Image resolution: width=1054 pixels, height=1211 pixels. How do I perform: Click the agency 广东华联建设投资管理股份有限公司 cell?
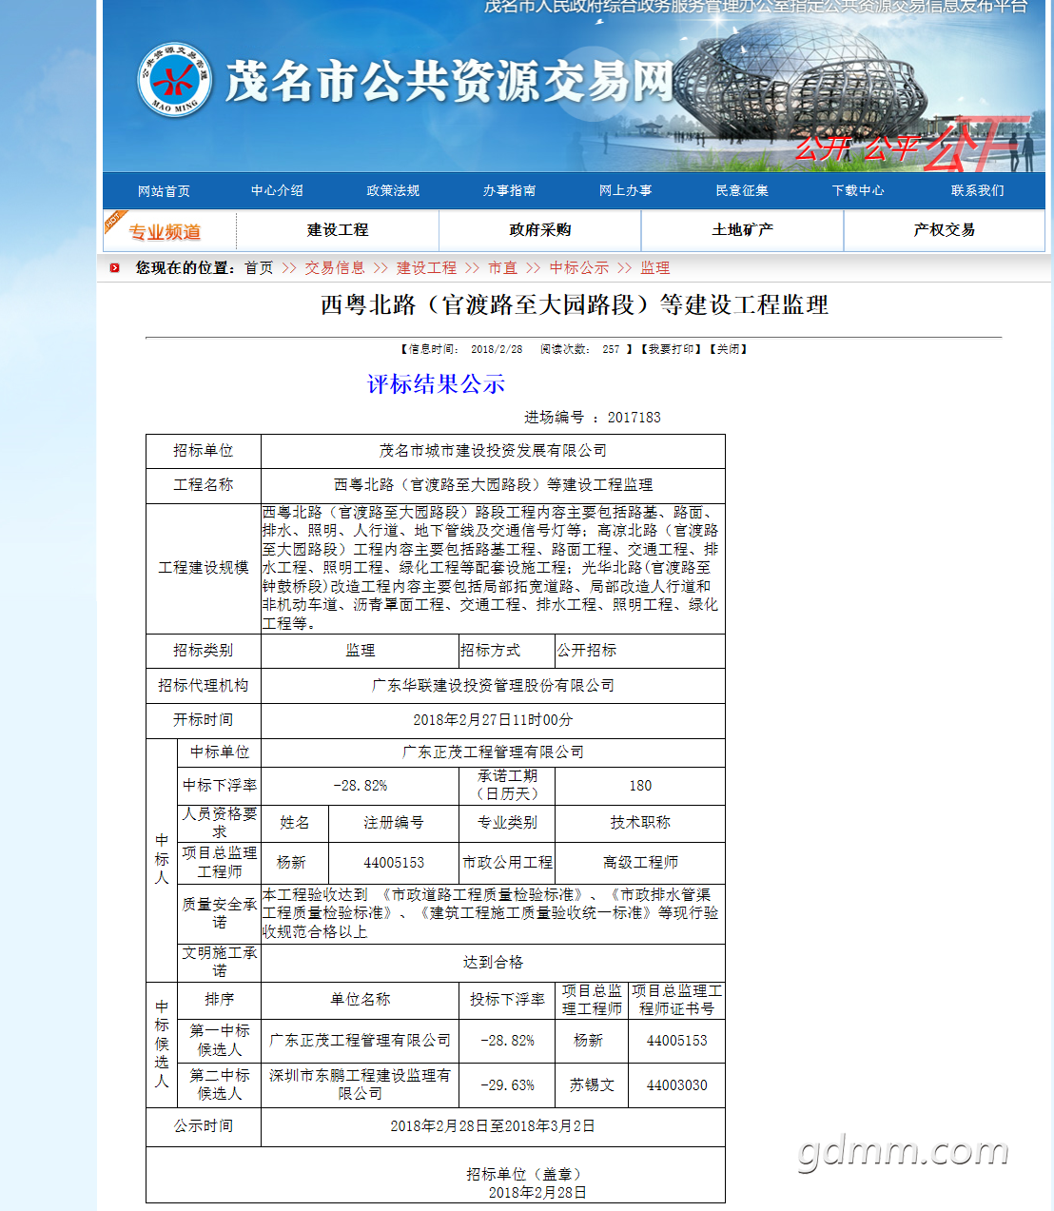(x=493, y=686)
